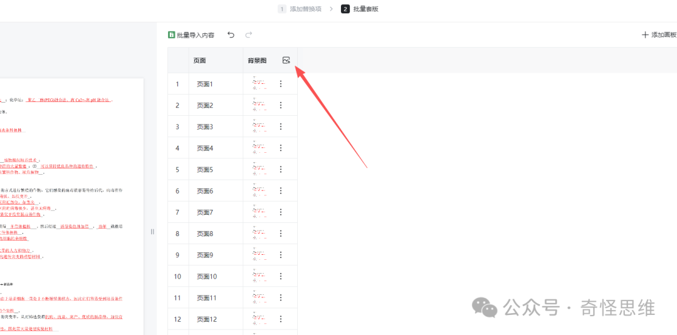Open more options for 页面7
The image size is (677, 335).
281,212
